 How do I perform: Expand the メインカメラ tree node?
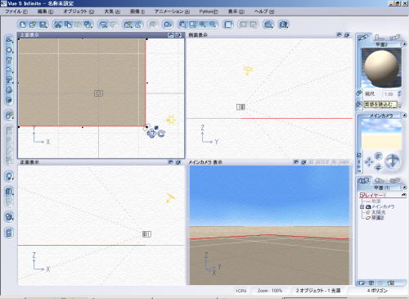(362, 207)
